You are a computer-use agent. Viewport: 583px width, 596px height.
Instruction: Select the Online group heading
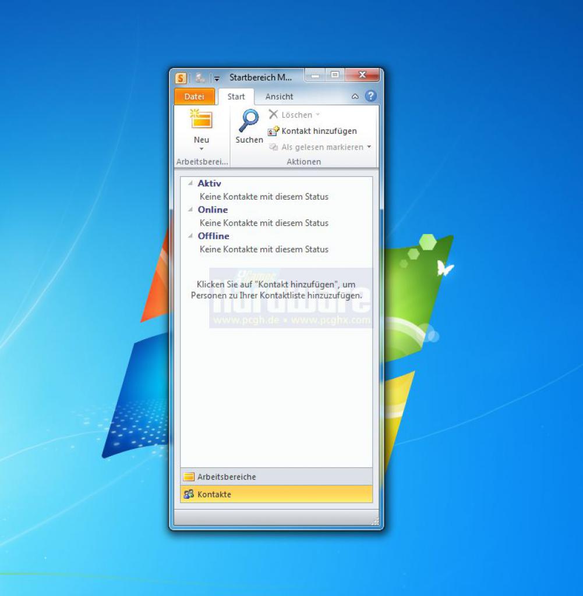213,210
